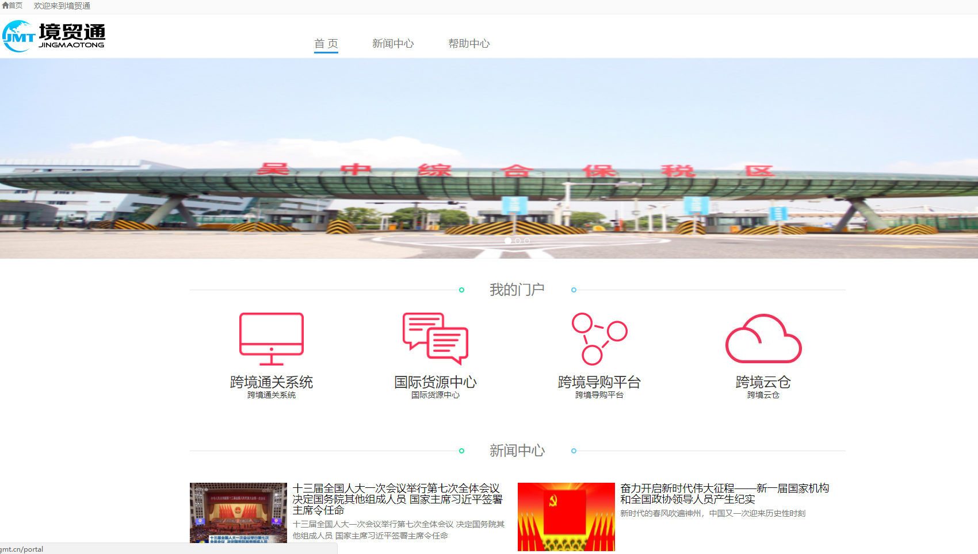This screenshot has width=978, height=554.
Task: Click the house icon beside 首页
Action: 5,6
